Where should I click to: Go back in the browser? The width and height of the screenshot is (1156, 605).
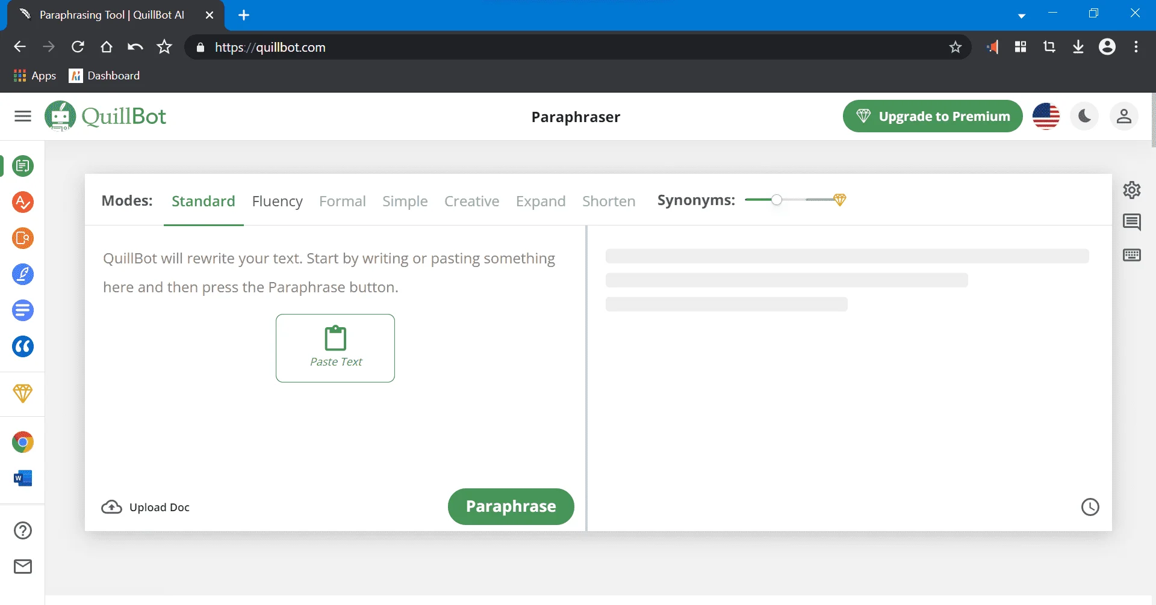coord(20,47)
